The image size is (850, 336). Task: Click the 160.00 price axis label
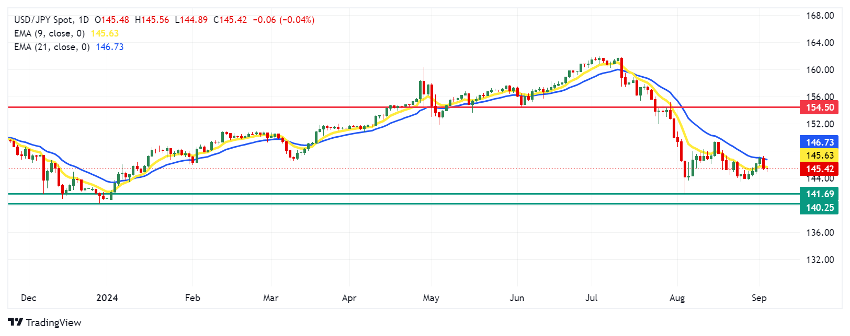[x=820, y=70]
